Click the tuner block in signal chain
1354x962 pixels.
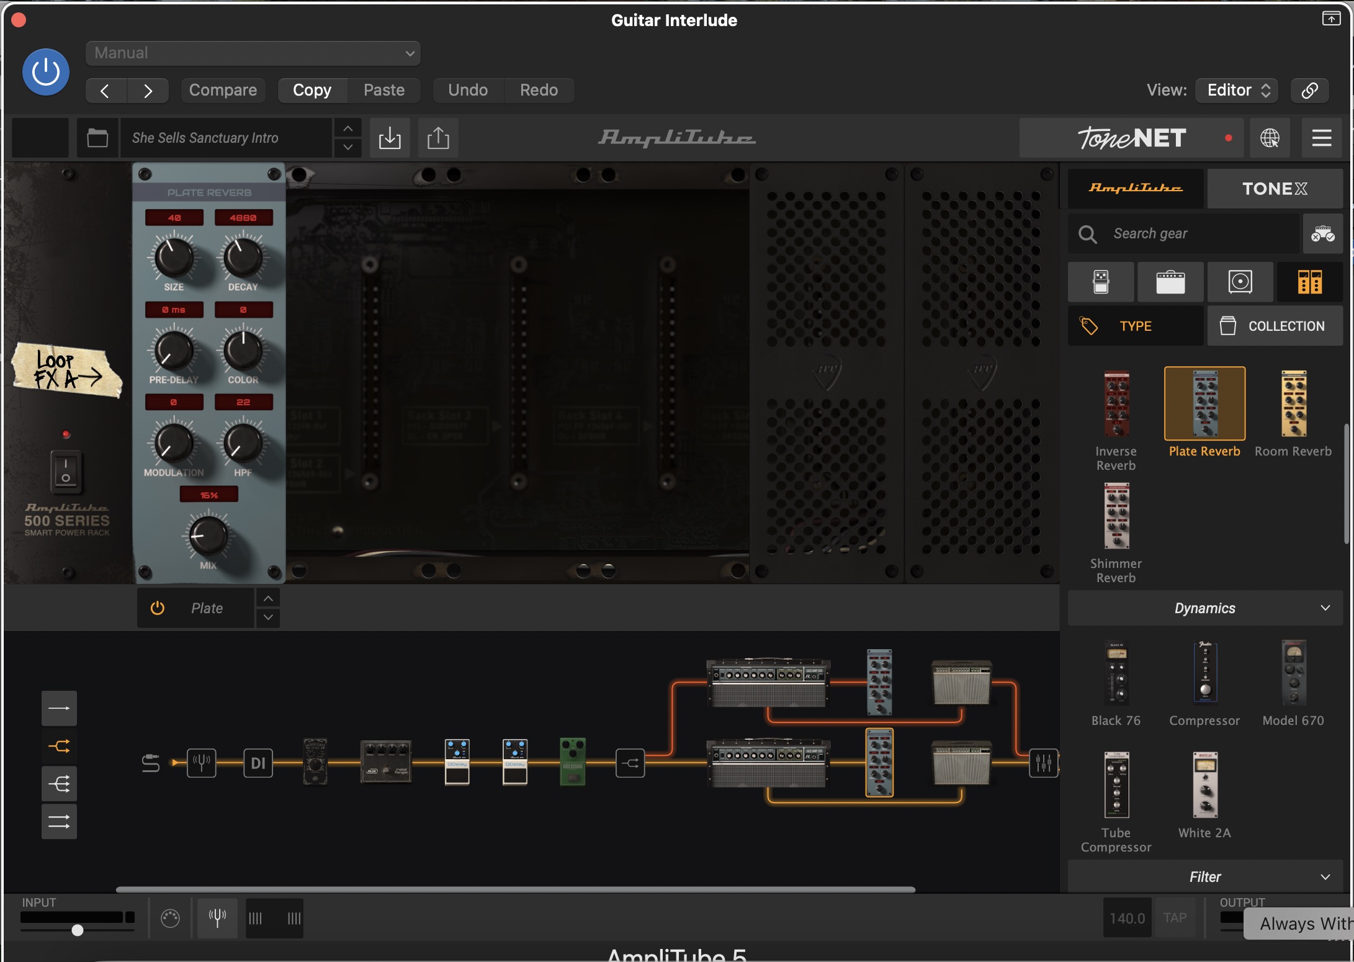pos(202,762)
